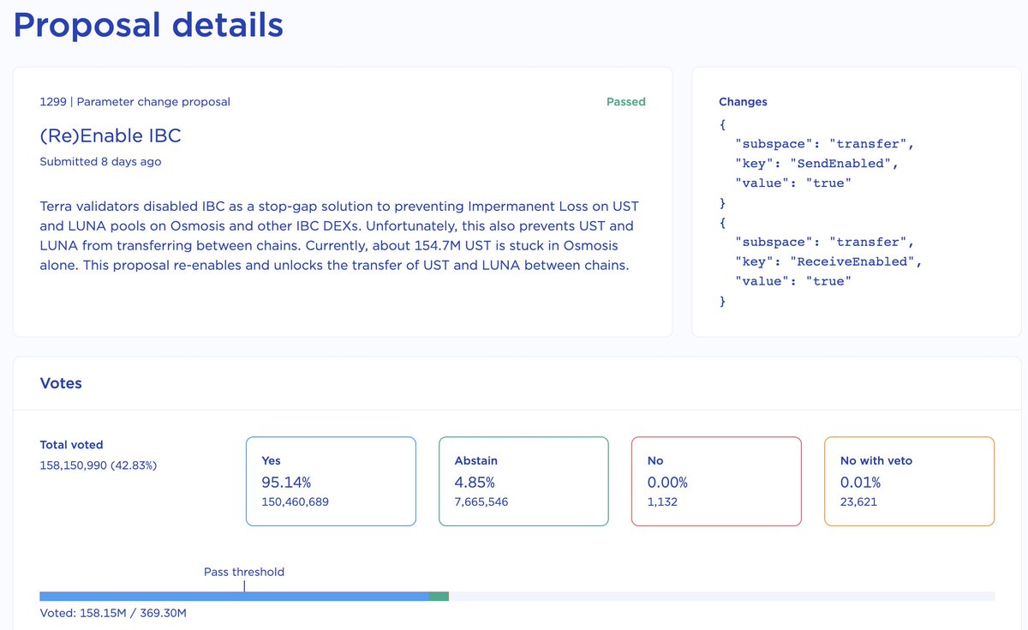Select the No vote card

[x=716, y=481]
